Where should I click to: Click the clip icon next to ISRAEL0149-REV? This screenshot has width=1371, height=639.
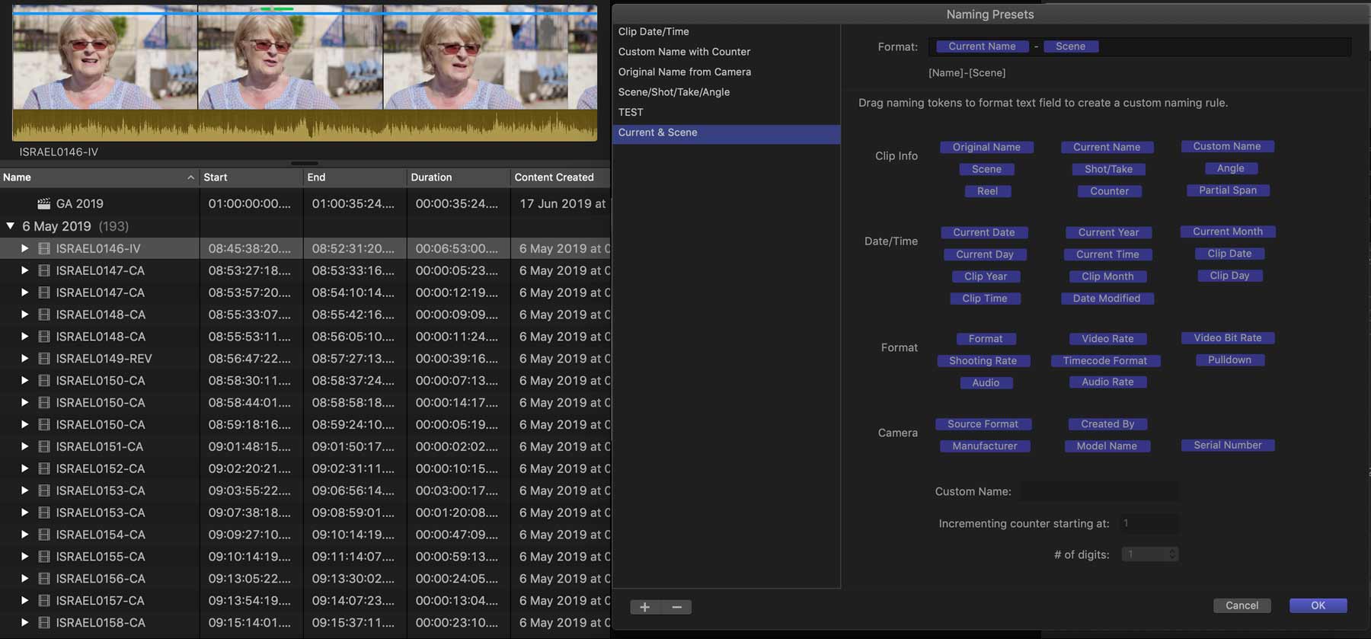pyautogui.click(x=44, y=359)
